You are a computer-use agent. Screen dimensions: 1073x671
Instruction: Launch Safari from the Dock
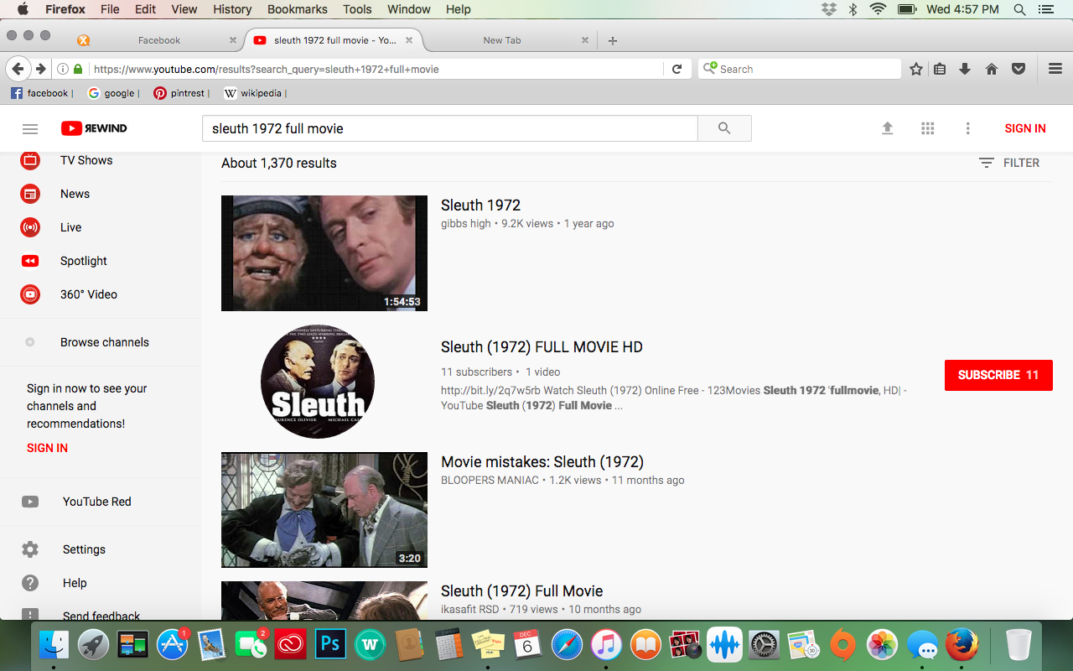click(x=567, y=644)
